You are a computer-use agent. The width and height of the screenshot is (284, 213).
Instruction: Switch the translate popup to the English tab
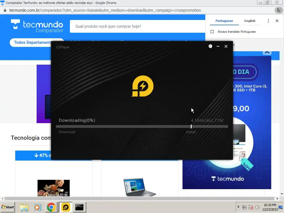coord(250,21)
